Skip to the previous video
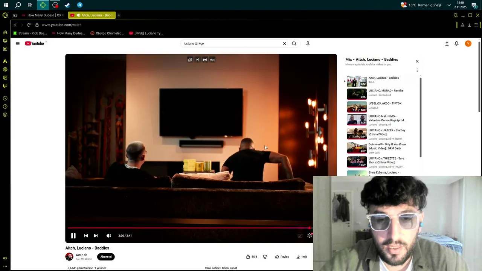 coord(86,236)
